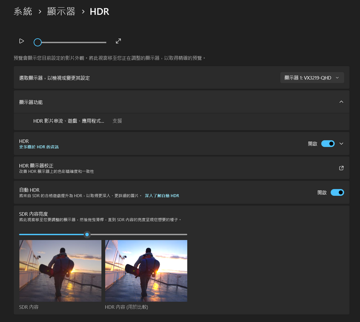
Task: Click the HDR 影片串流 capability row
Action: (69, 121)
